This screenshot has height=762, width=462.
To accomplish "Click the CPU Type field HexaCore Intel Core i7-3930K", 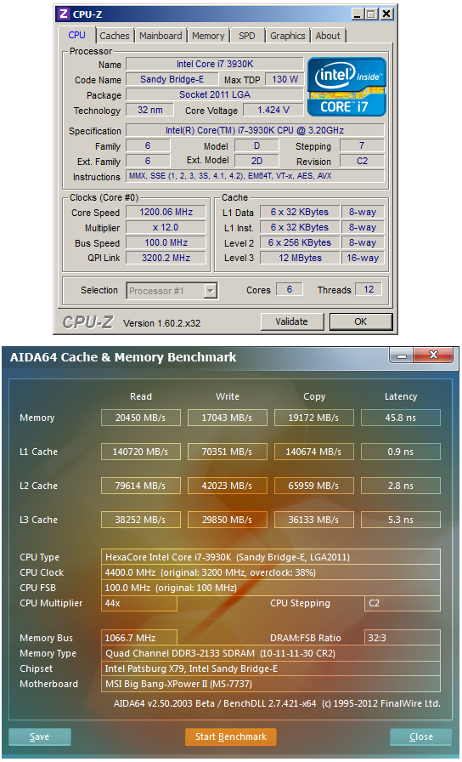I will pos(271,557).
